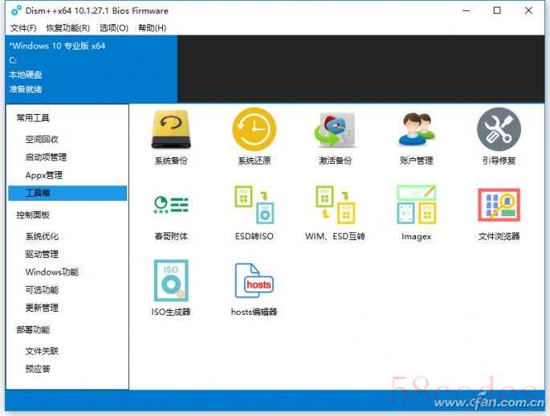550x416 pixels.
Task: Open the 帮助(H) menu
Action: pos(153,28)
